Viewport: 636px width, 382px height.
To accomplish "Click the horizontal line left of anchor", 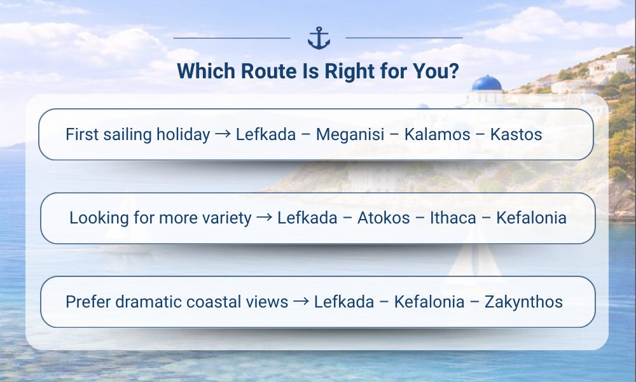I will (232, 38).
